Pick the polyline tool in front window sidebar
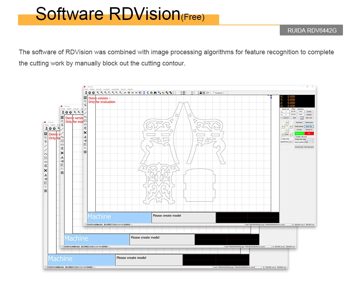 pyautogui.click(x=85, y=117)
